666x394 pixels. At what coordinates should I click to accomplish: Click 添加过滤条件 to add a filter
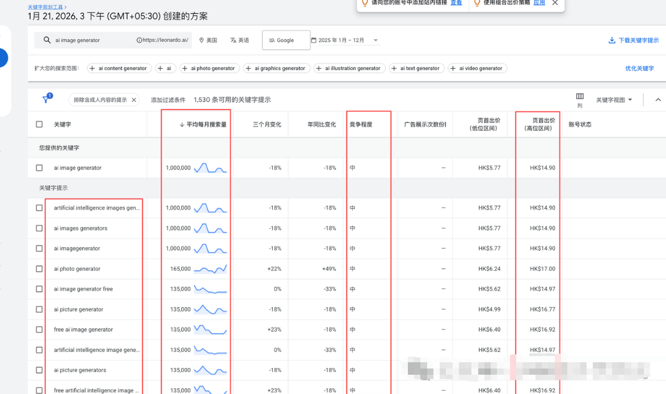point(168,100)
